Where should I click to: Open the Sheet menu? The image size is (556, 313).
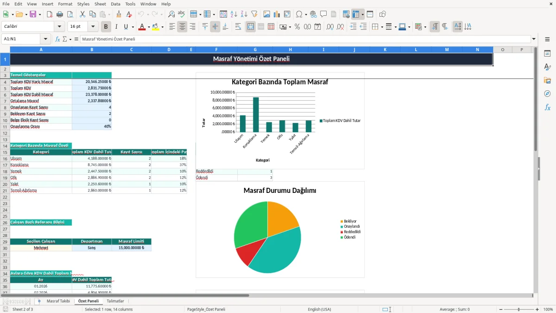tap(100, 4)
